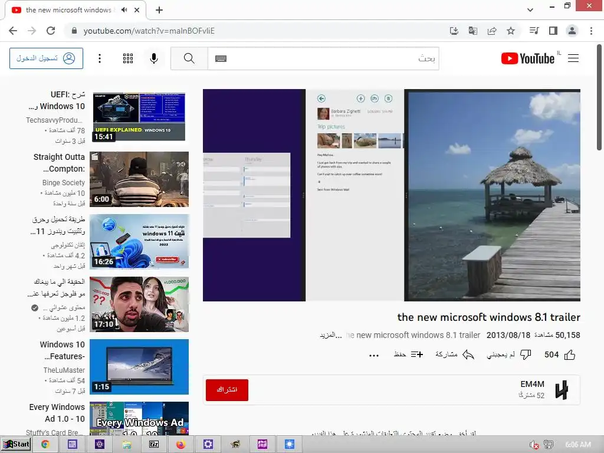
Task: Open a new browser tab
Action: point(159,10)
